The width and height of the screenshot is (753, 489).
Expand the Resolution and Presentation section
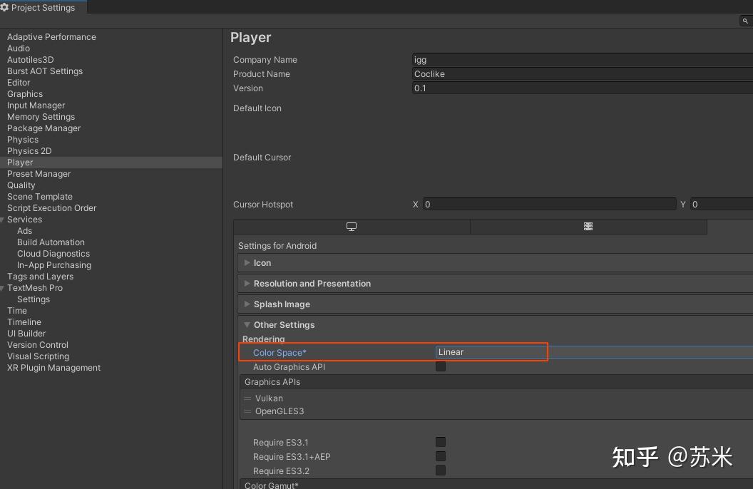tap(312, 284)
